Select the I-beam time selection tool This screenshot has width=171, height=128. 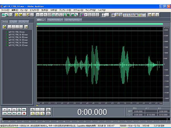[x=103, y=15]
